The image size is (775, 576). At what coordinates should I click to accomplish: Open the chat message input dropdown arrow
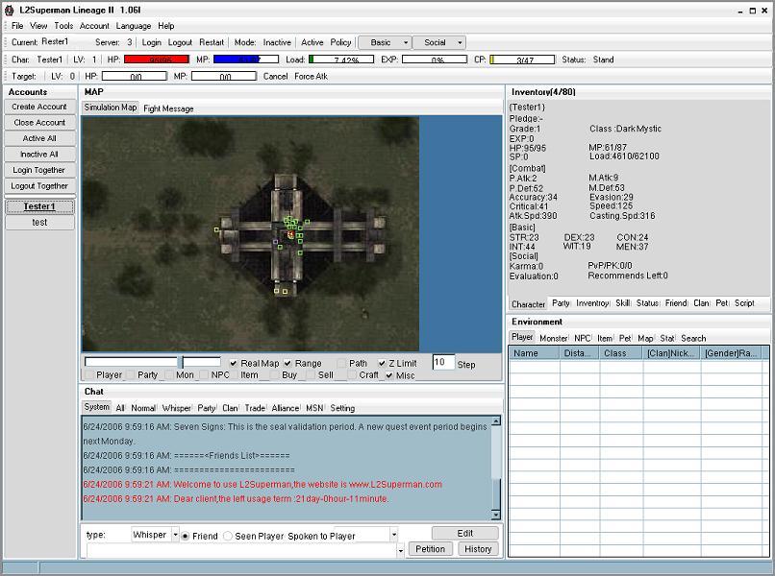400,550
